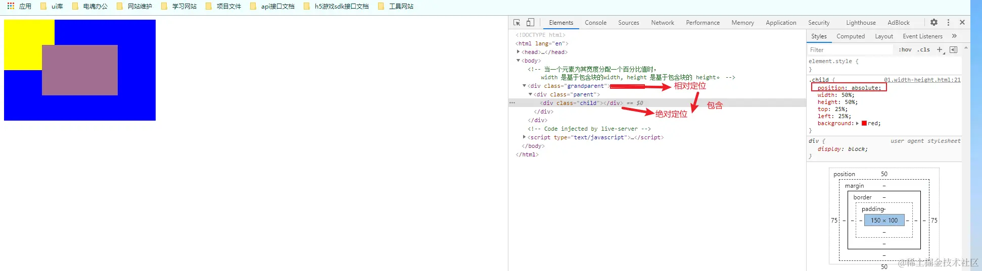The image size is (982, 271).
Task: Switch to the Application tab
Action: click(x=781, y=23)
